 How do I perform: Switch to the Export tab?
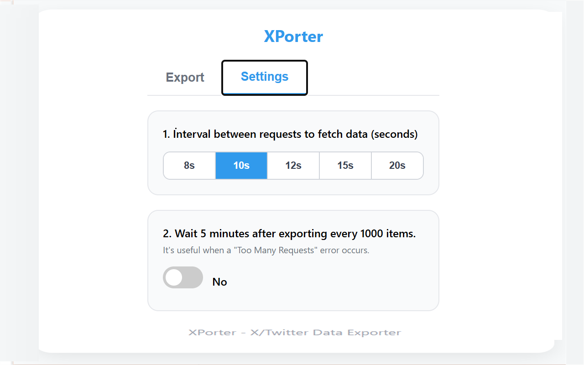coord(185,77)
